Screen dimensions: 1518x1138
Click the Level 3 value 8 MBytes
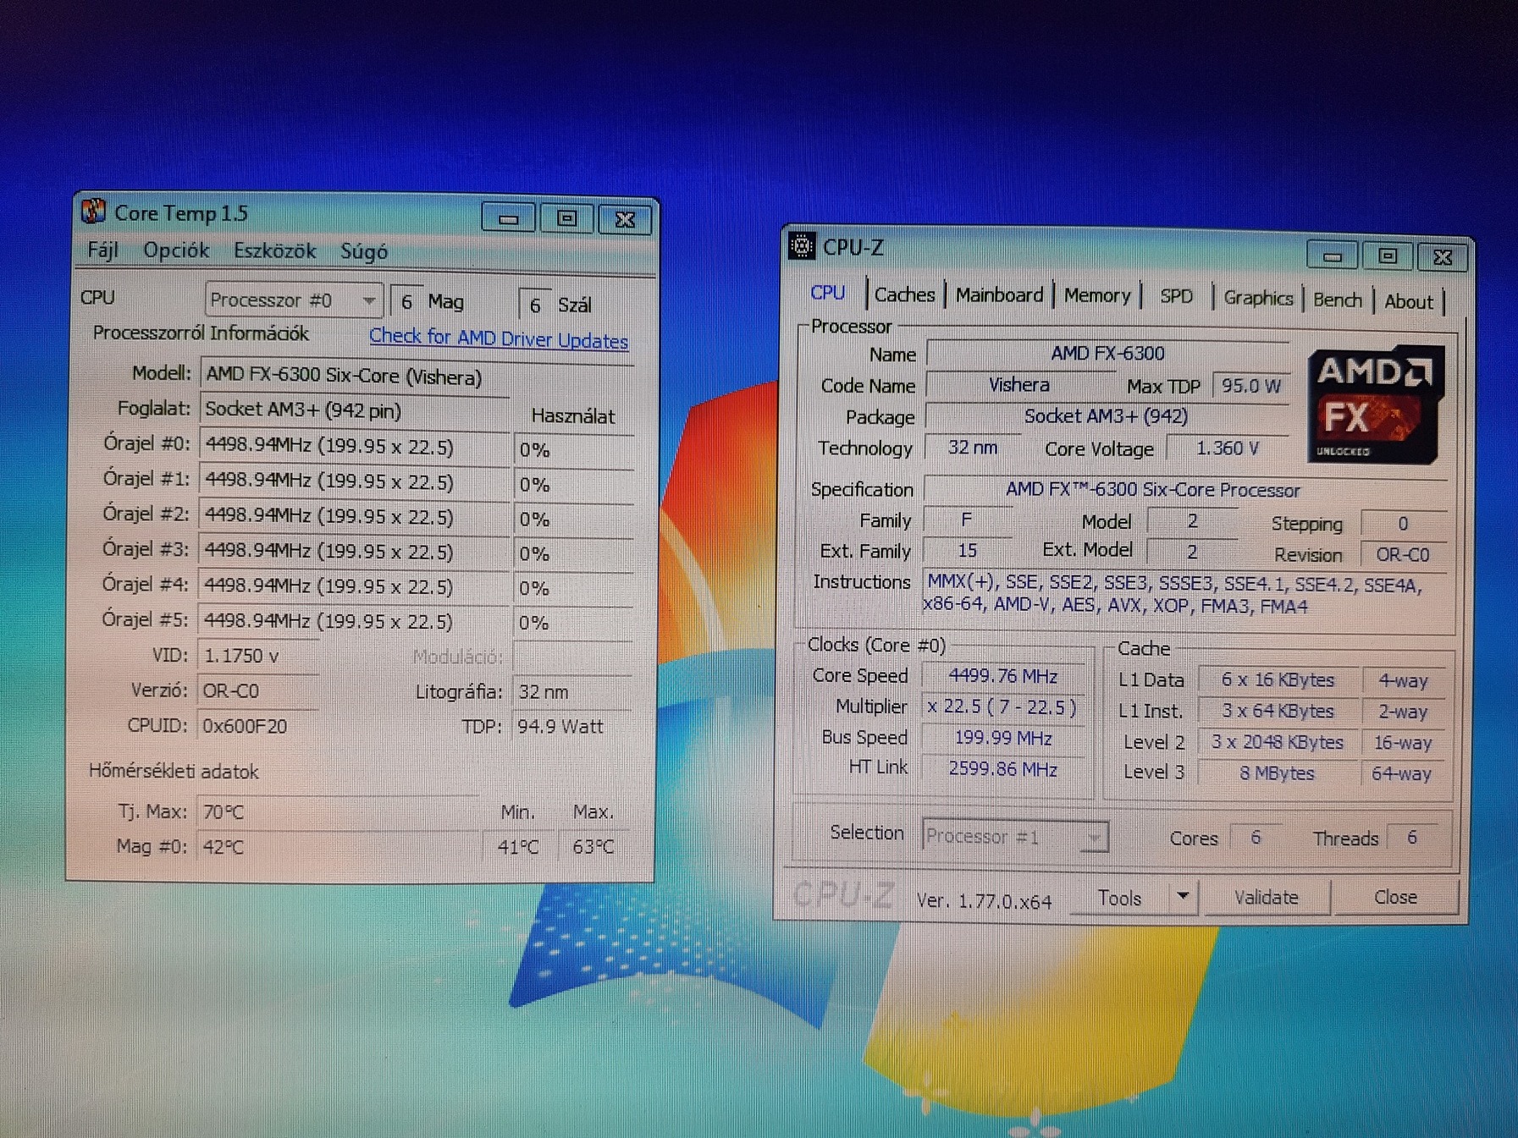[1278, 773]
